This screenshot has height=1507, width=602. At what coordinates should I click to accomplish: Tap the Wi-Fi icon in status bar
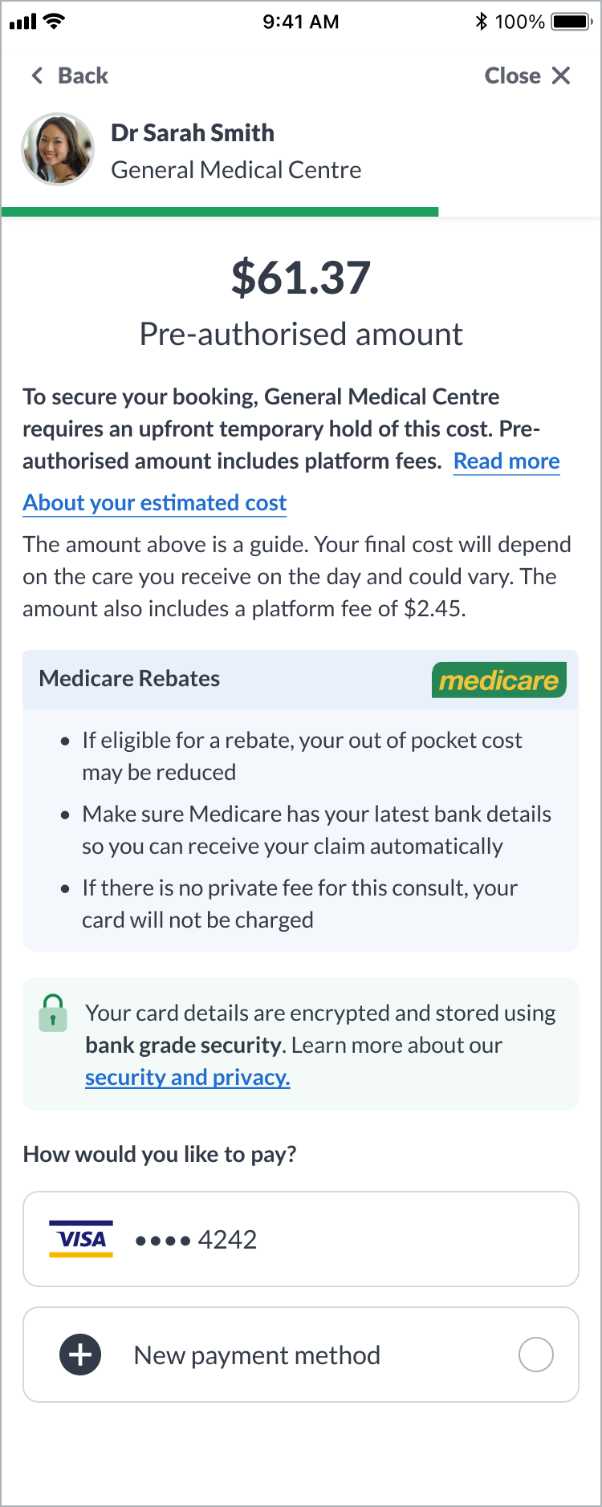tap(55, 22)
